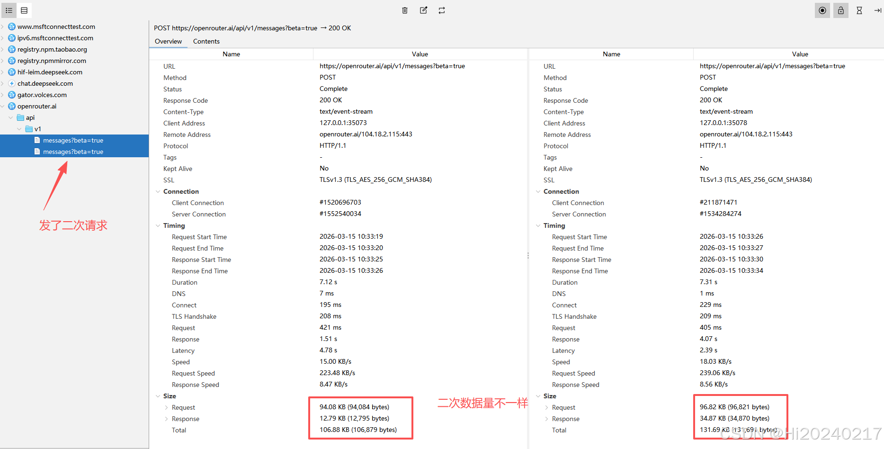Click globe icon for registry.npm.taobao.org
Image resolution: width=884 pixels, height=449 pixels.
[12, 49]
